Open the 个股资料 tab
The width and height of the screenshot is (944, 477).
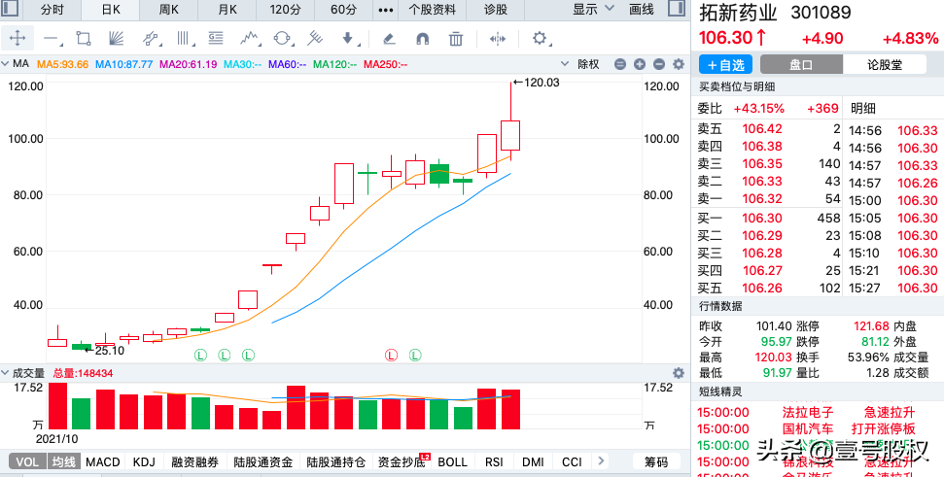(x=433, y=10)
